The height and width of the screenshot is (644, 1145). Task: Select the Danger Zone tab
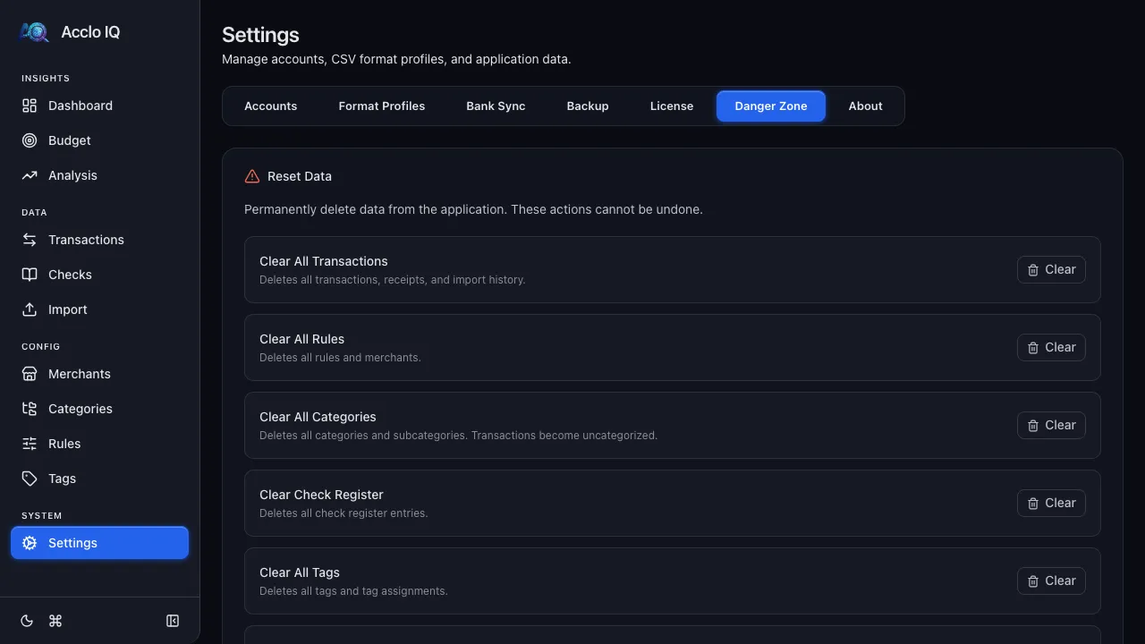pos(771,106)
